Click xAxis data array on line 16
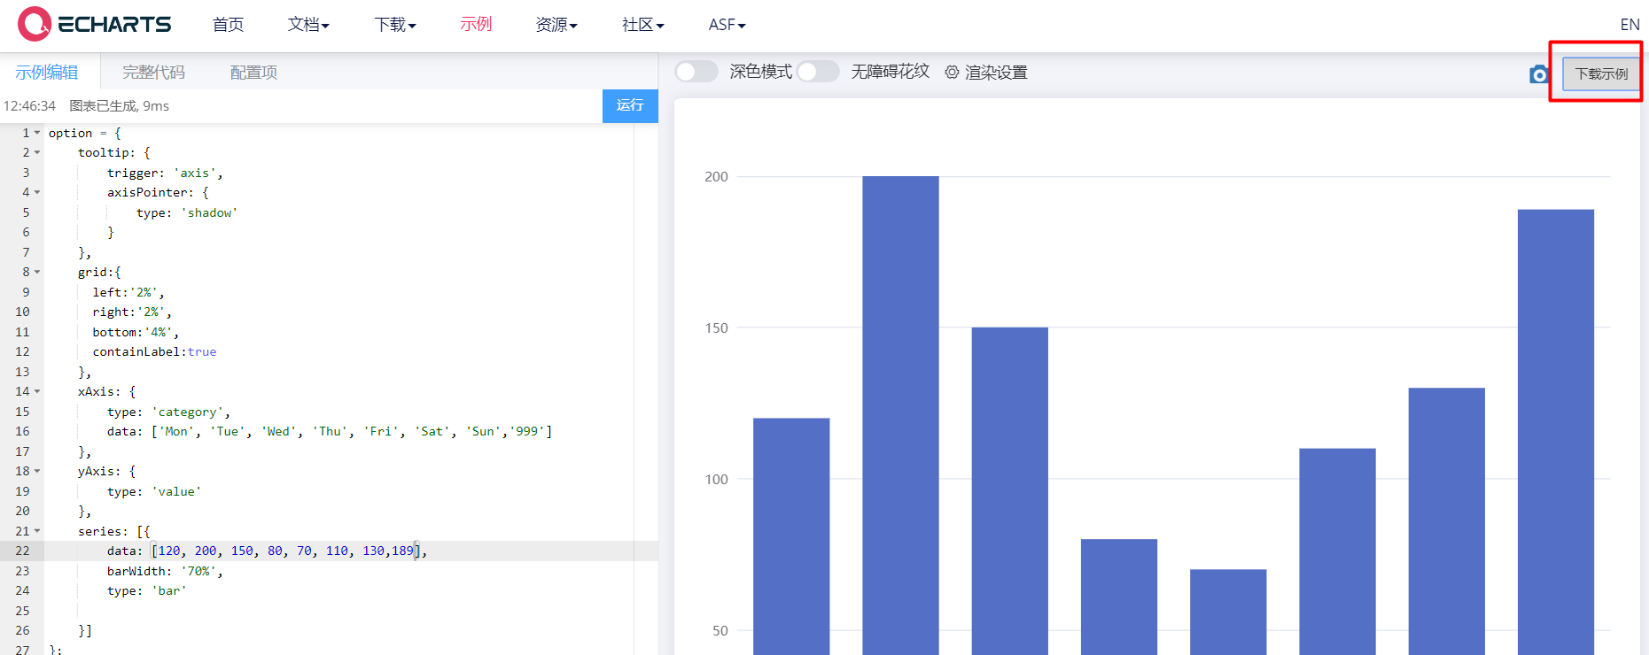Screen dimensions: 1649x655 352,431
